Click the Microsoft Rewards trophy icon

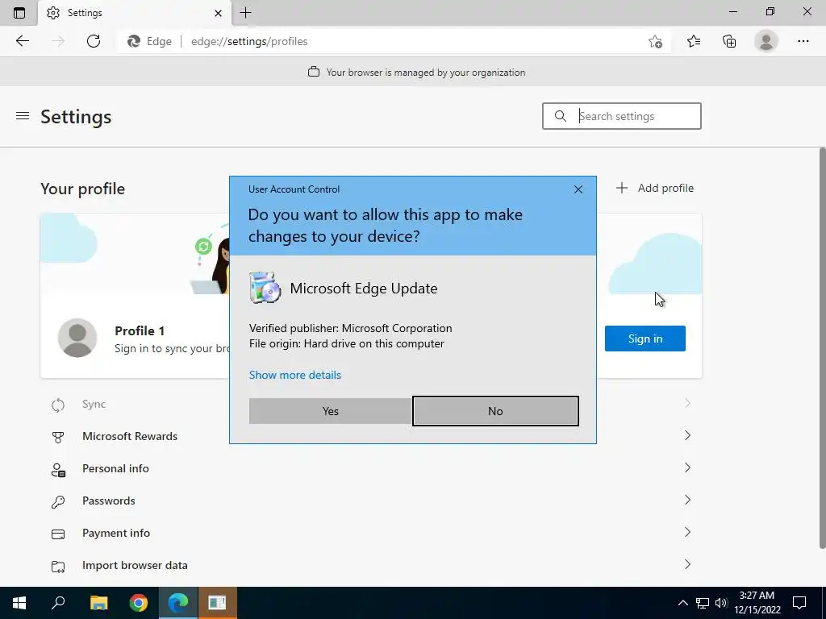(x=58, y=437)
